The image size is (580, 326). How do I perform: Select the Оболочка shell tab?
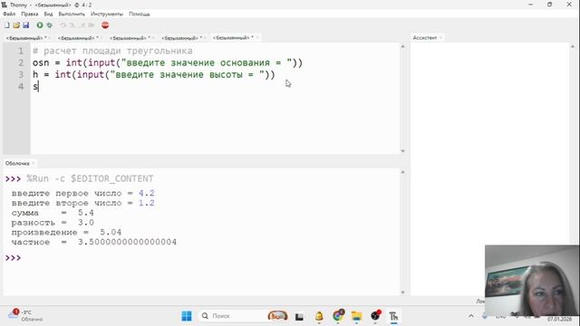click(x=17, y=163)
